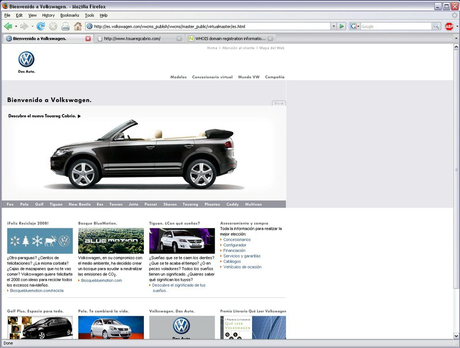
Task: Click the Golf Plus black car thumbnail
Action: (x=40, y=327)
